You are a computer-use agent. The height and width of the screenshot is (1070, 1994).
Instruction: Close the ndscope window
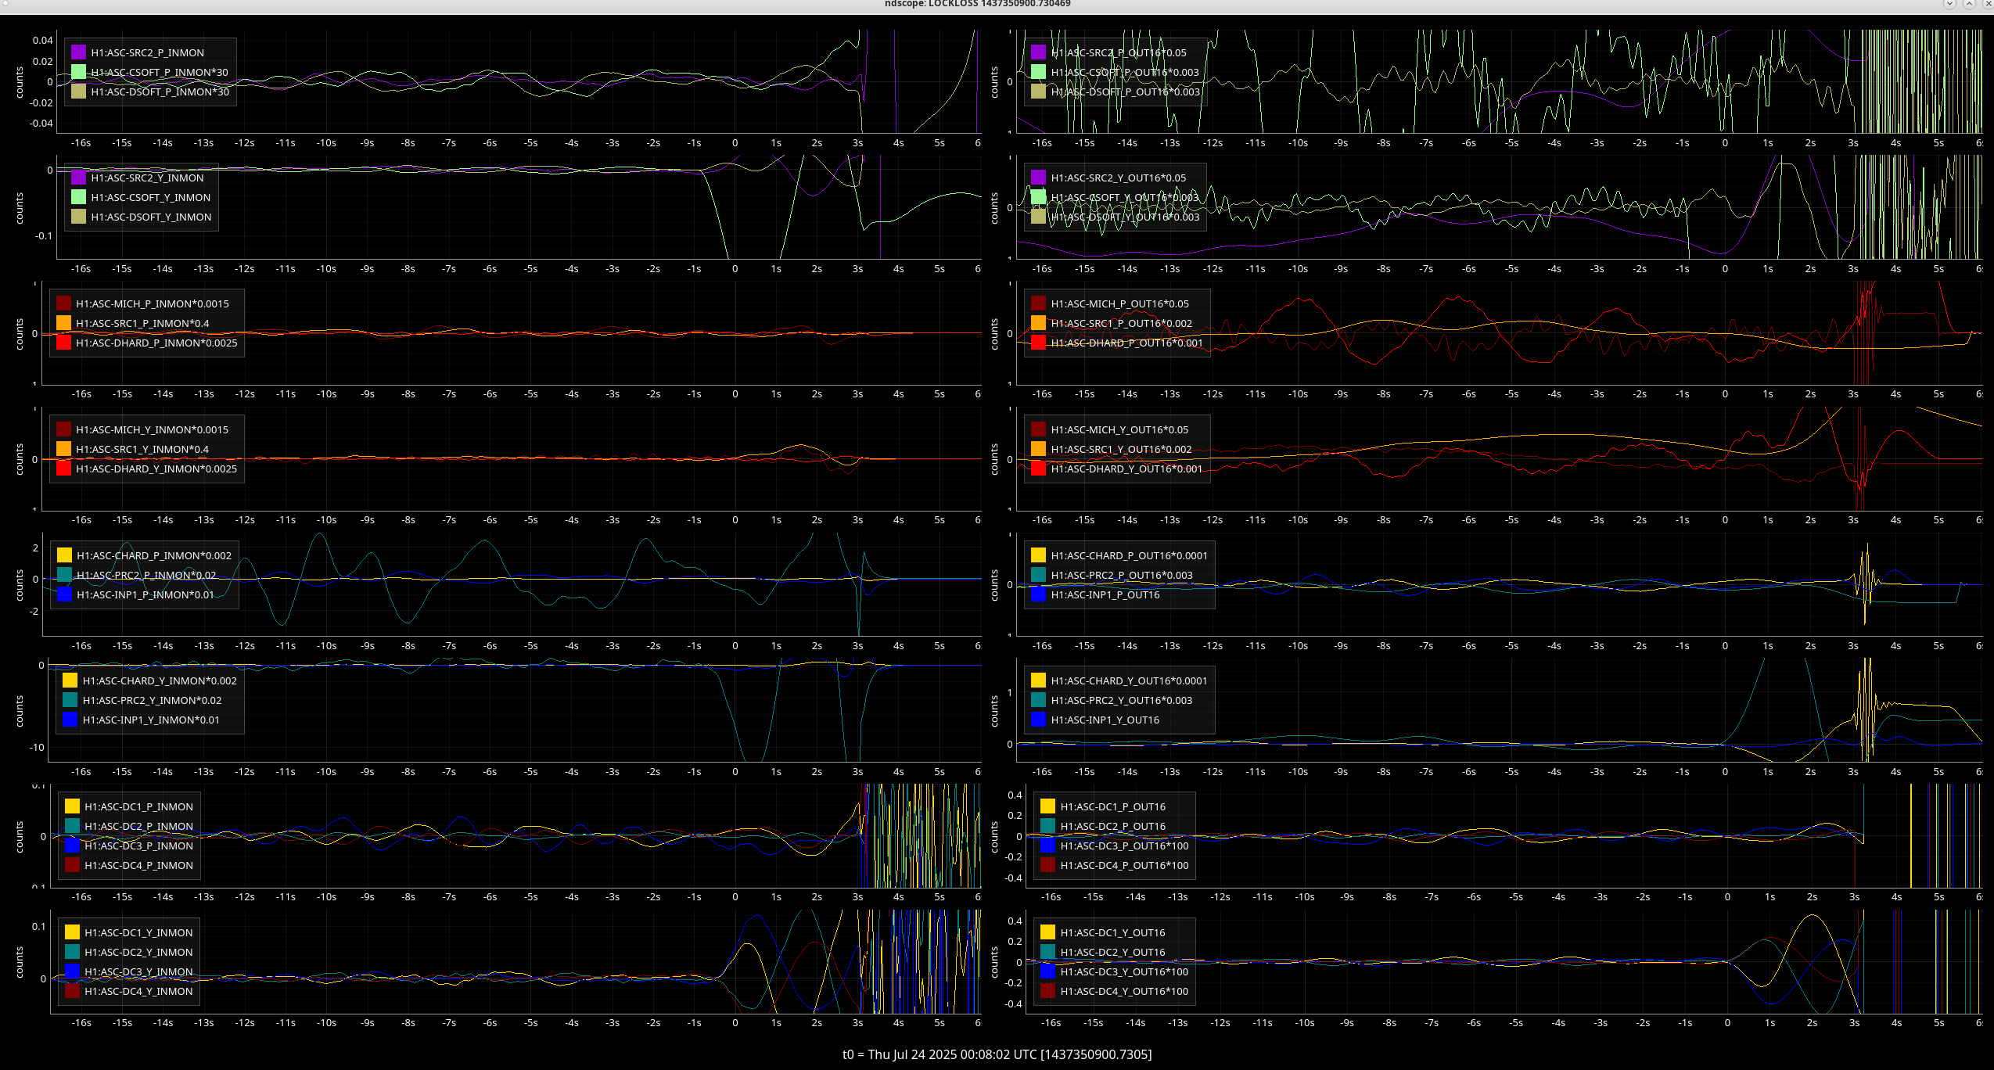click(1988, 4)
